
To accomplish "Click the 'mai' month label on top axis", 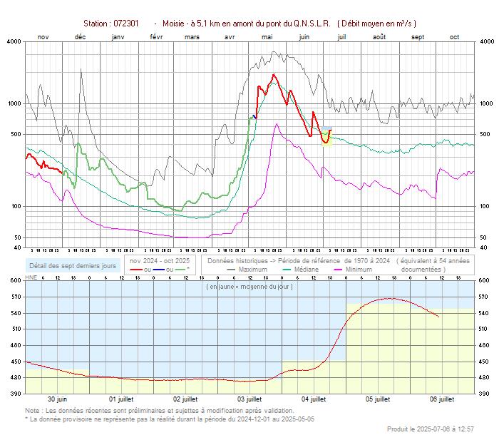I will [x=267, y=37].
